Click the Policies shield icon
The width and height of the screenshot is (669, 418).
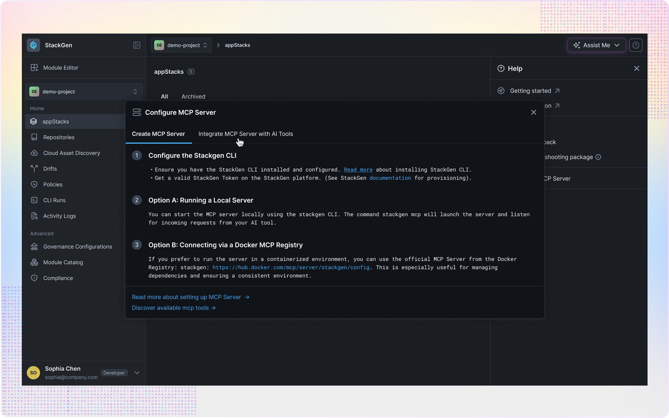point(34,184)
